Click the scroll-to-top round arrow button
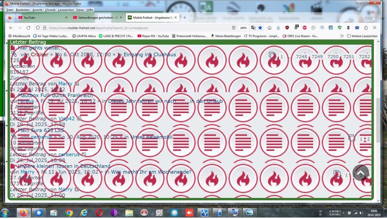Viewport: 387px width, 219px height. tap(361, 173)
